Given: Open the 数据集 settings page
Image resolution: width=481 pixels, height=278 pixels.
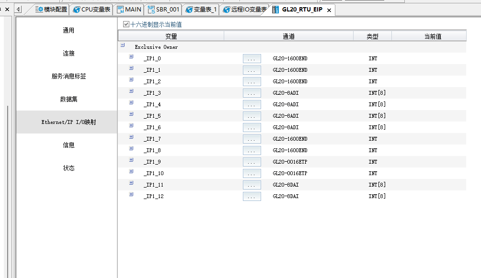Looking at the screenshot, I should (x=69, y=99).
